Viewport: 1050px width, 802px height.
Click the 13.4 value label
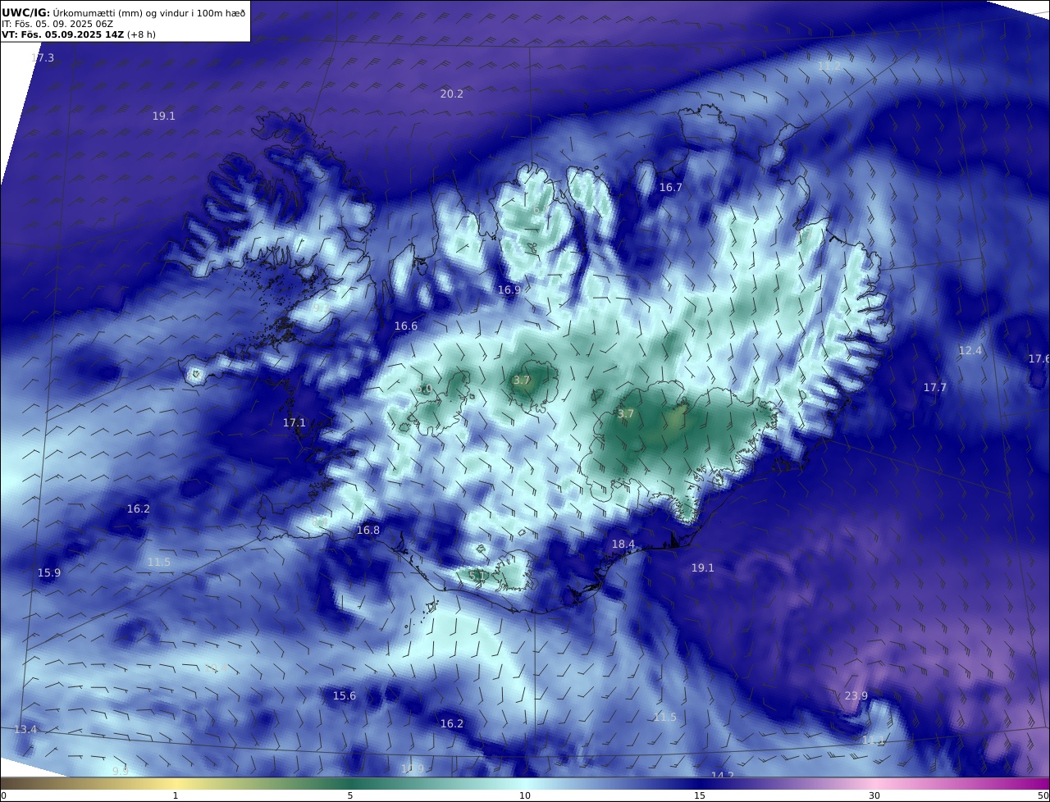tap(25, 730)
